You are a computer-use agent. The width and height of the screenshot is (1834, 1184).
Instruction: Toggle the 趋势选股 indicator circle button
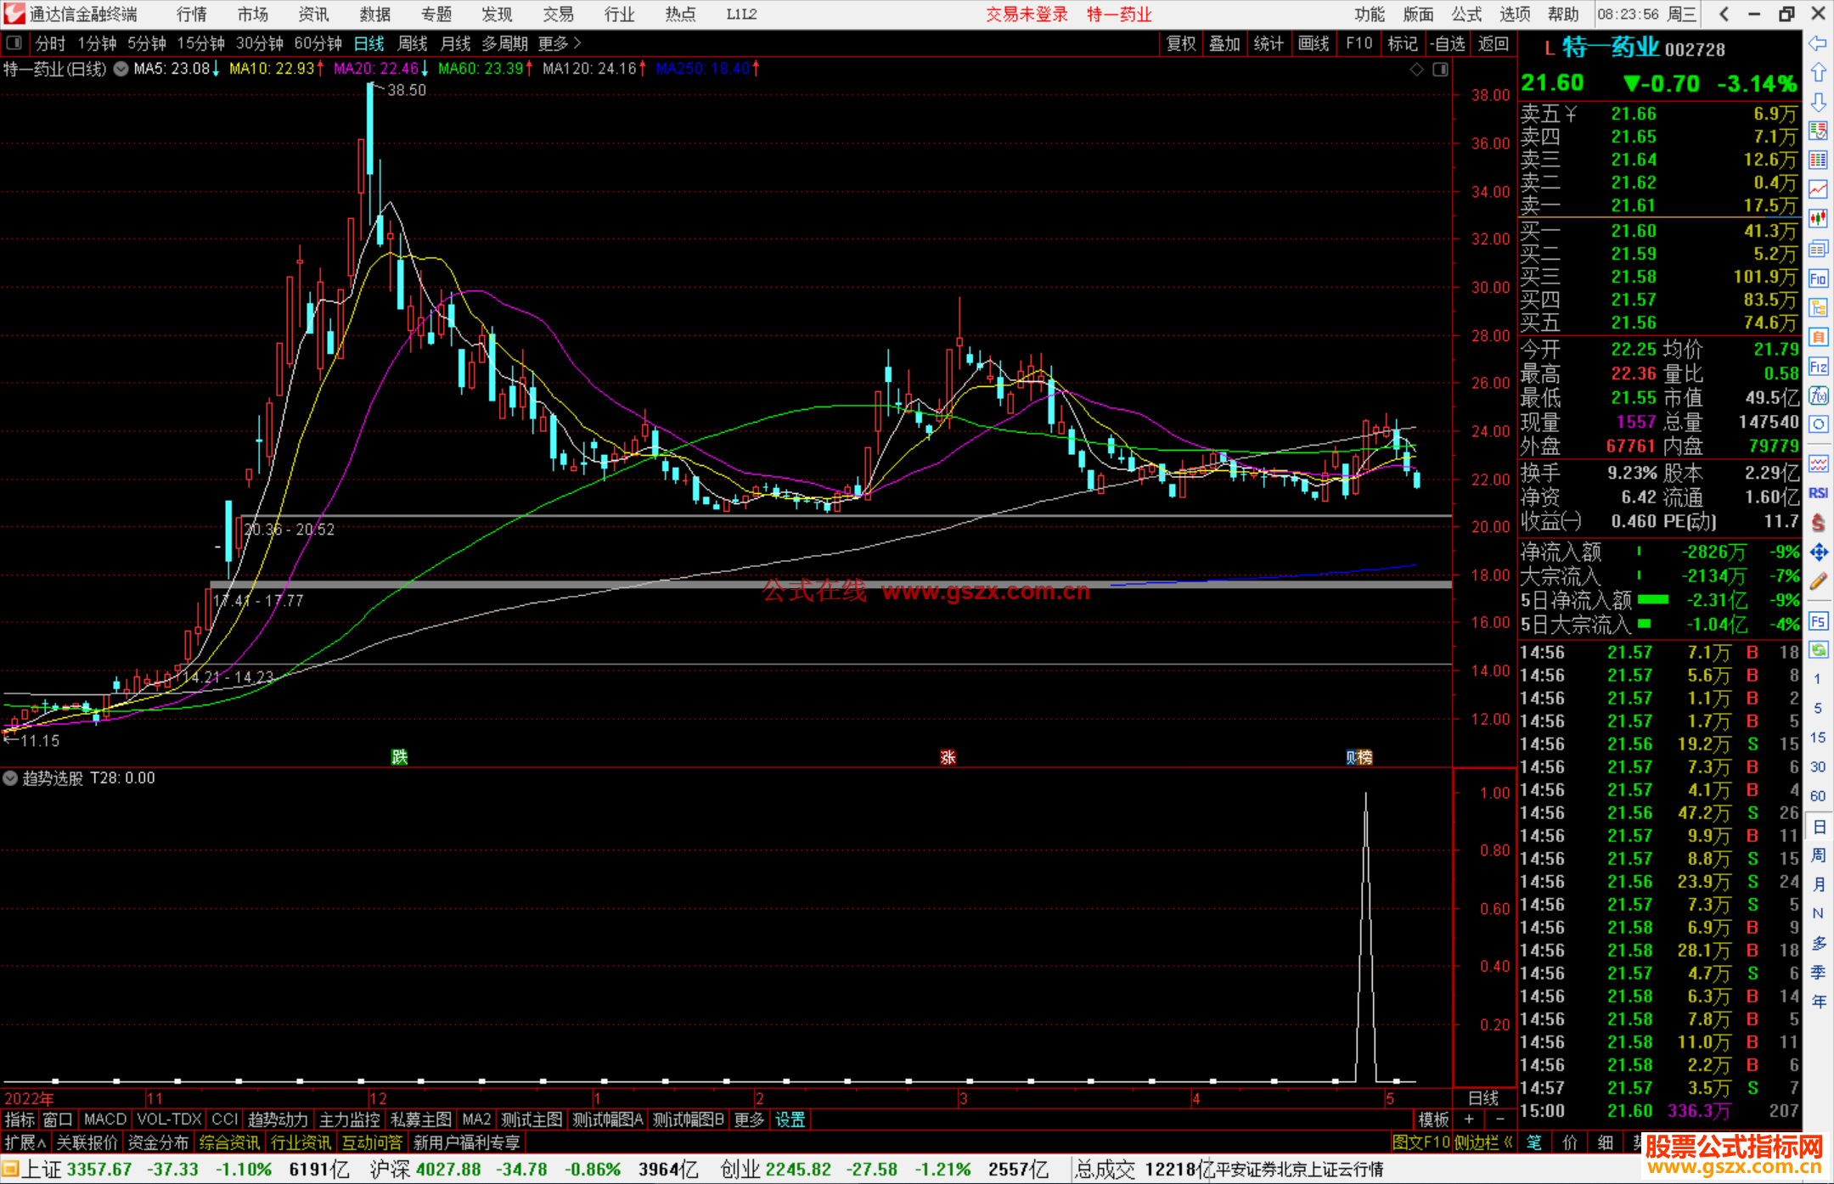point(10,778)
